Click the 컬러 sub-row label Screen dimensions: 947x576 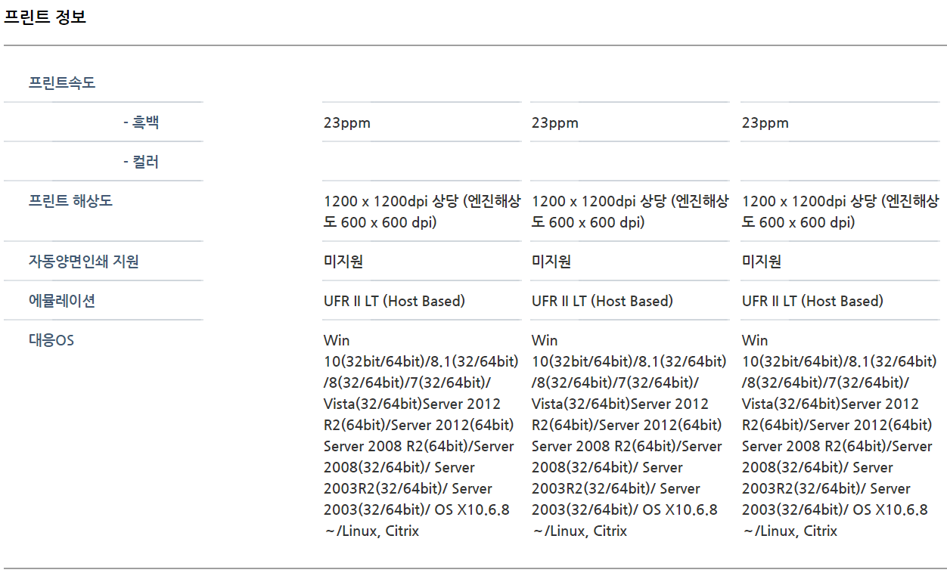pyautogui.click(x=141, y=162)
